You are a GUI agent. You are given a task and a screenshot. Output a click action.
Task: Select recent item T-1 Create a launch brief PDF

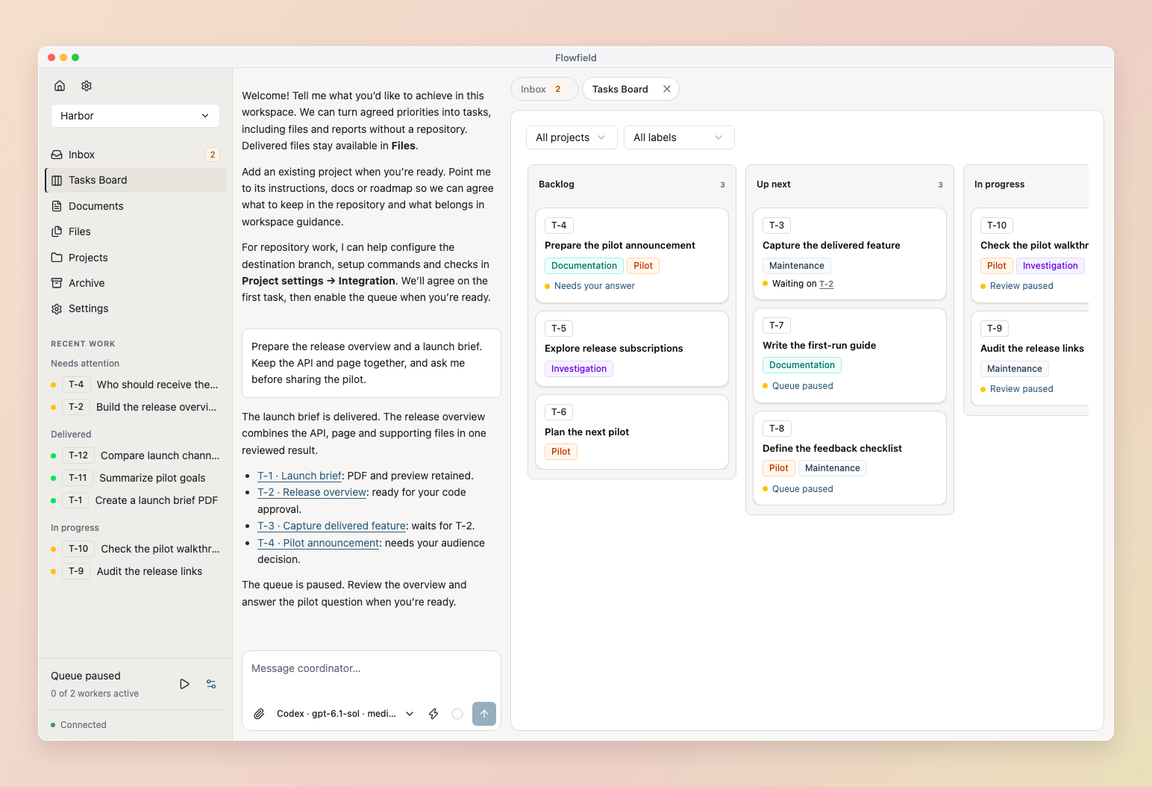tap(135, 500)
